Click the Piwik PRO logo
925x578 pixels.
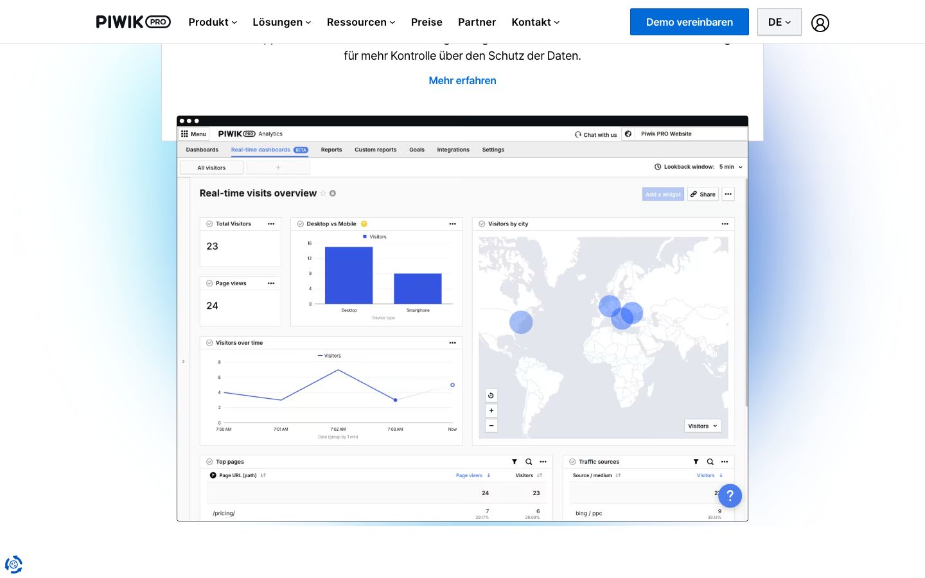(133, 22)
